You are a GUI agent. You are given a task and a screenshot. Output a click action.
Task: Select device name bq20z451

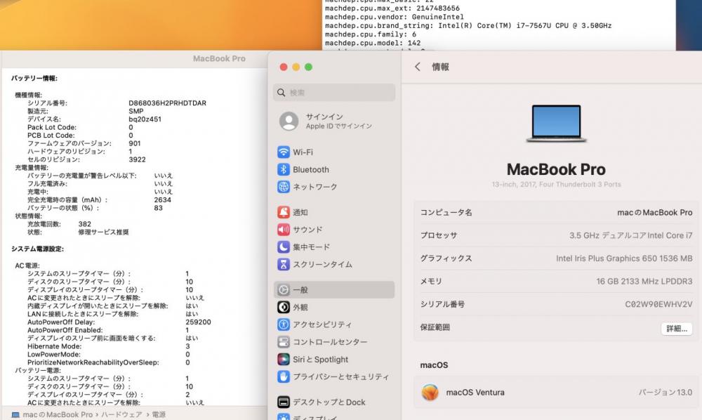[145, 119]
